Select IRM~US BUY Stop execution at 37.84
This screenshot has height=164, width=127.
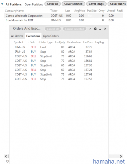click(59, 52)
